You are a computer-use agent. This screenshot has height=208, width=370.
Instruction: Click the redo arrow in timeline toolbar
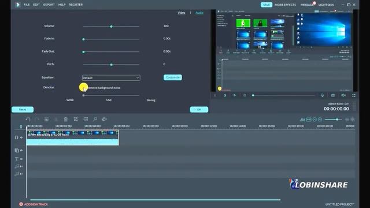tap(37, 120)
